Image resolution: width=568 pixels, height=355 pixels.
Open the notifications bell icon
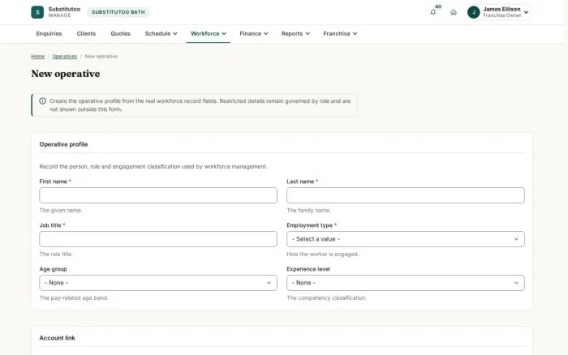(x=432, y=12)
